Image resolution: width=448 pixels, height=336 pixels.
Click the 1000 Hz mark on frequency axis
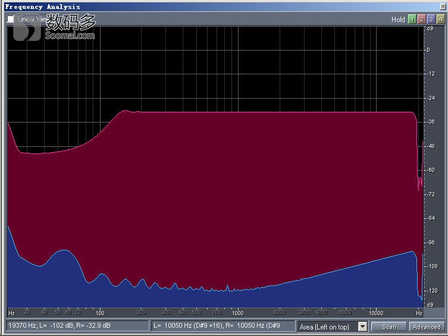pyautogui.click(x=237, y=312)
